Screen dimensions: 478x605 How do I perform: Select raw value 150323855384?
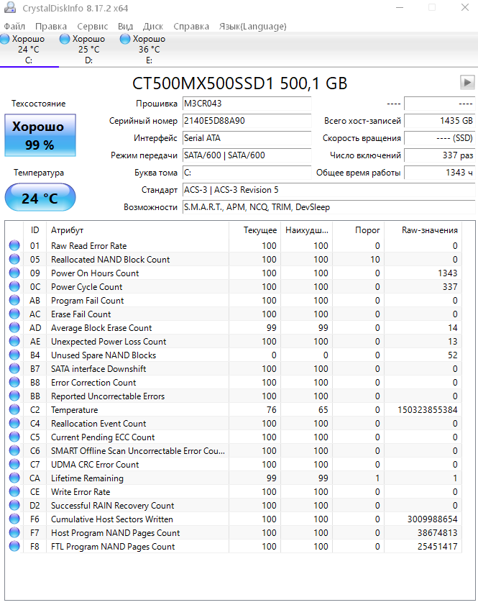coord(428,410)
